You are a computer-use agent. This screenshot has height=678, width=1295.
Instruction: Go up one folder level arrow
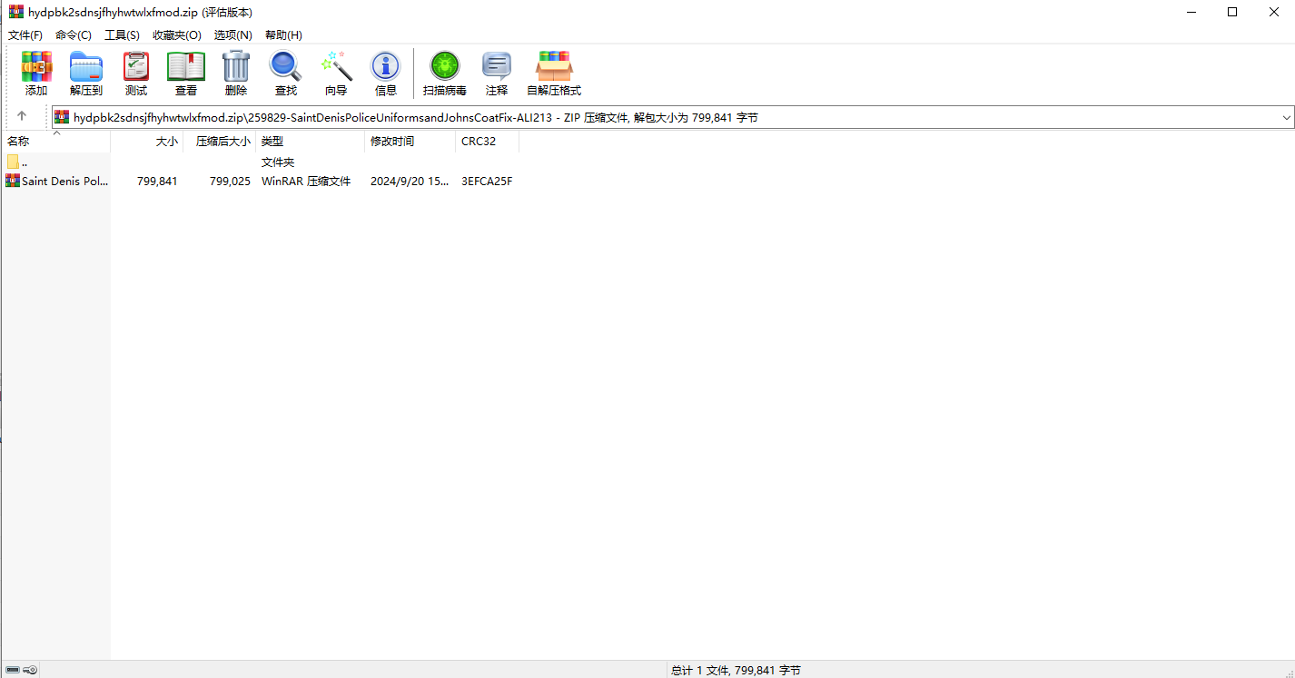(22, 116)
